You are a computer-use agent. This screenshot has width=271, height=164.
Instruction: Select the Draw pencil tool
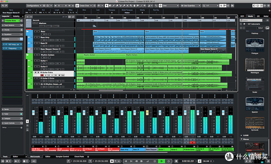(114, 5)
